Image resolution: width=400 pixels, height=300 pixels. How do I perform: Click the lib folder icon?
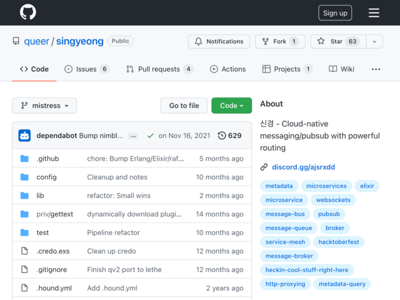[24, 196]
